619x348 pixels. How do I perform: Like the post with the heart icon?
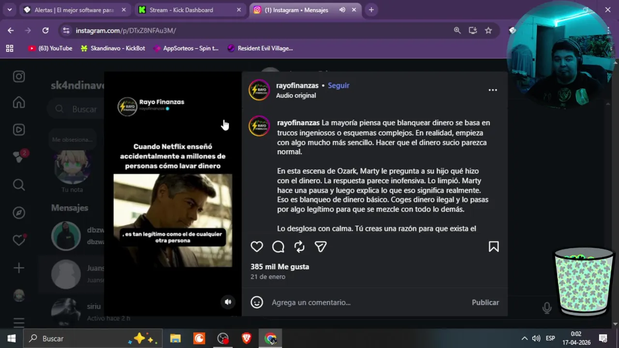257,246
